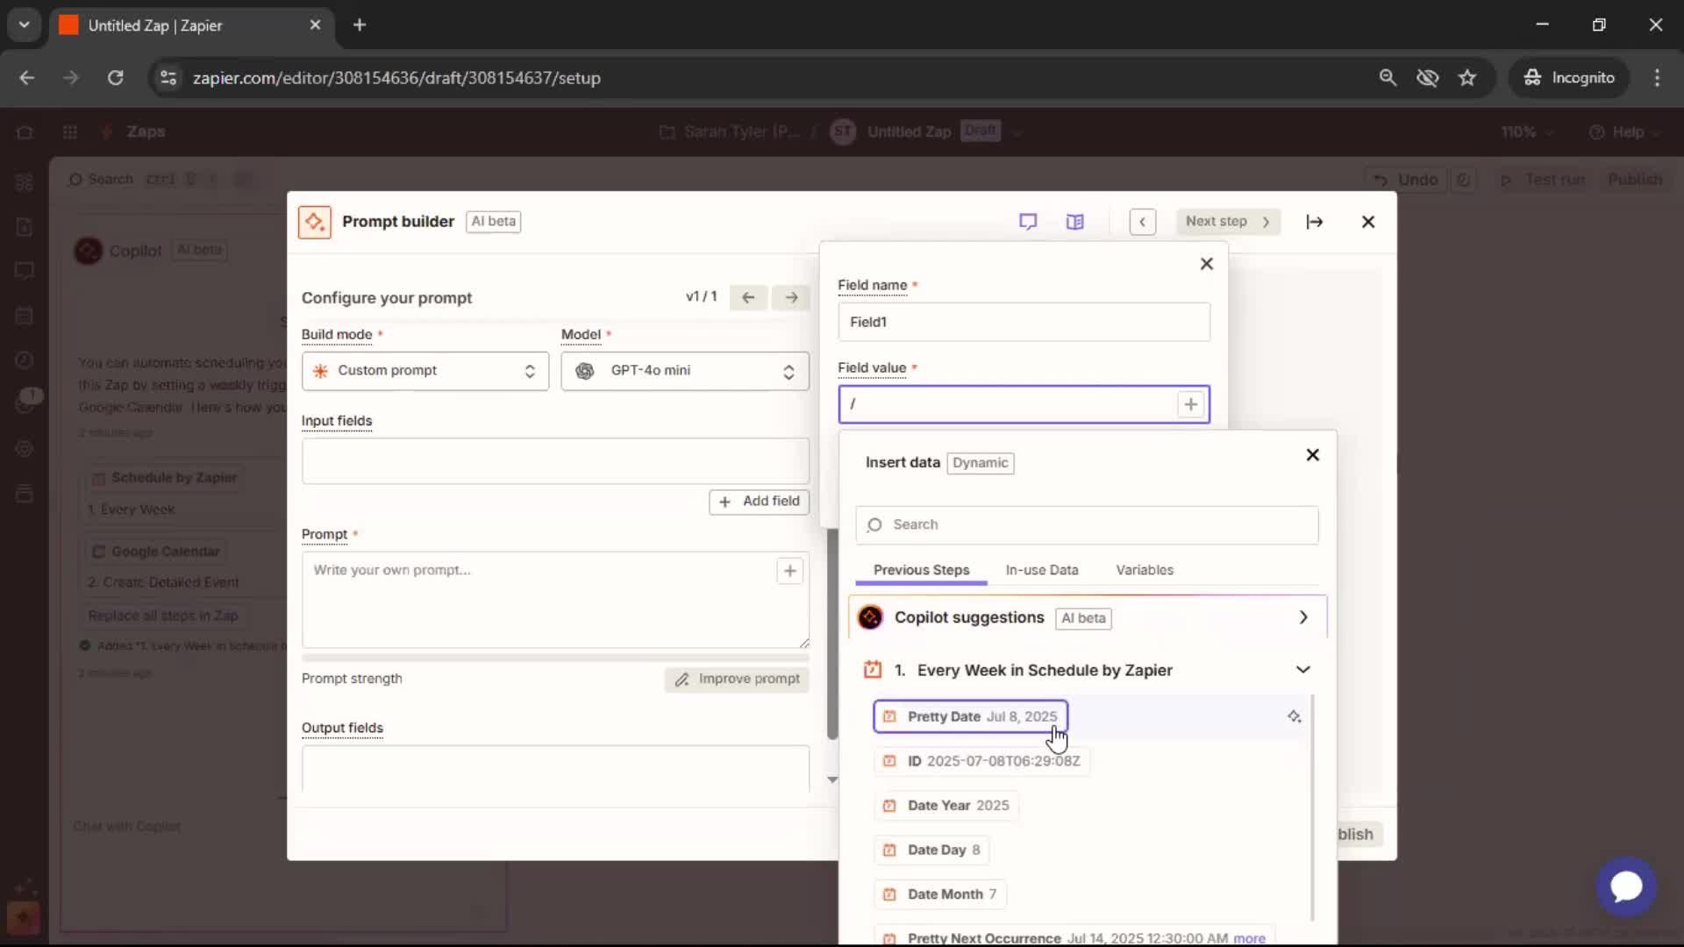This screenshot has height=947, width=1684.
Task: Click Copilot suggestions icon
Action: coord(870,617)
